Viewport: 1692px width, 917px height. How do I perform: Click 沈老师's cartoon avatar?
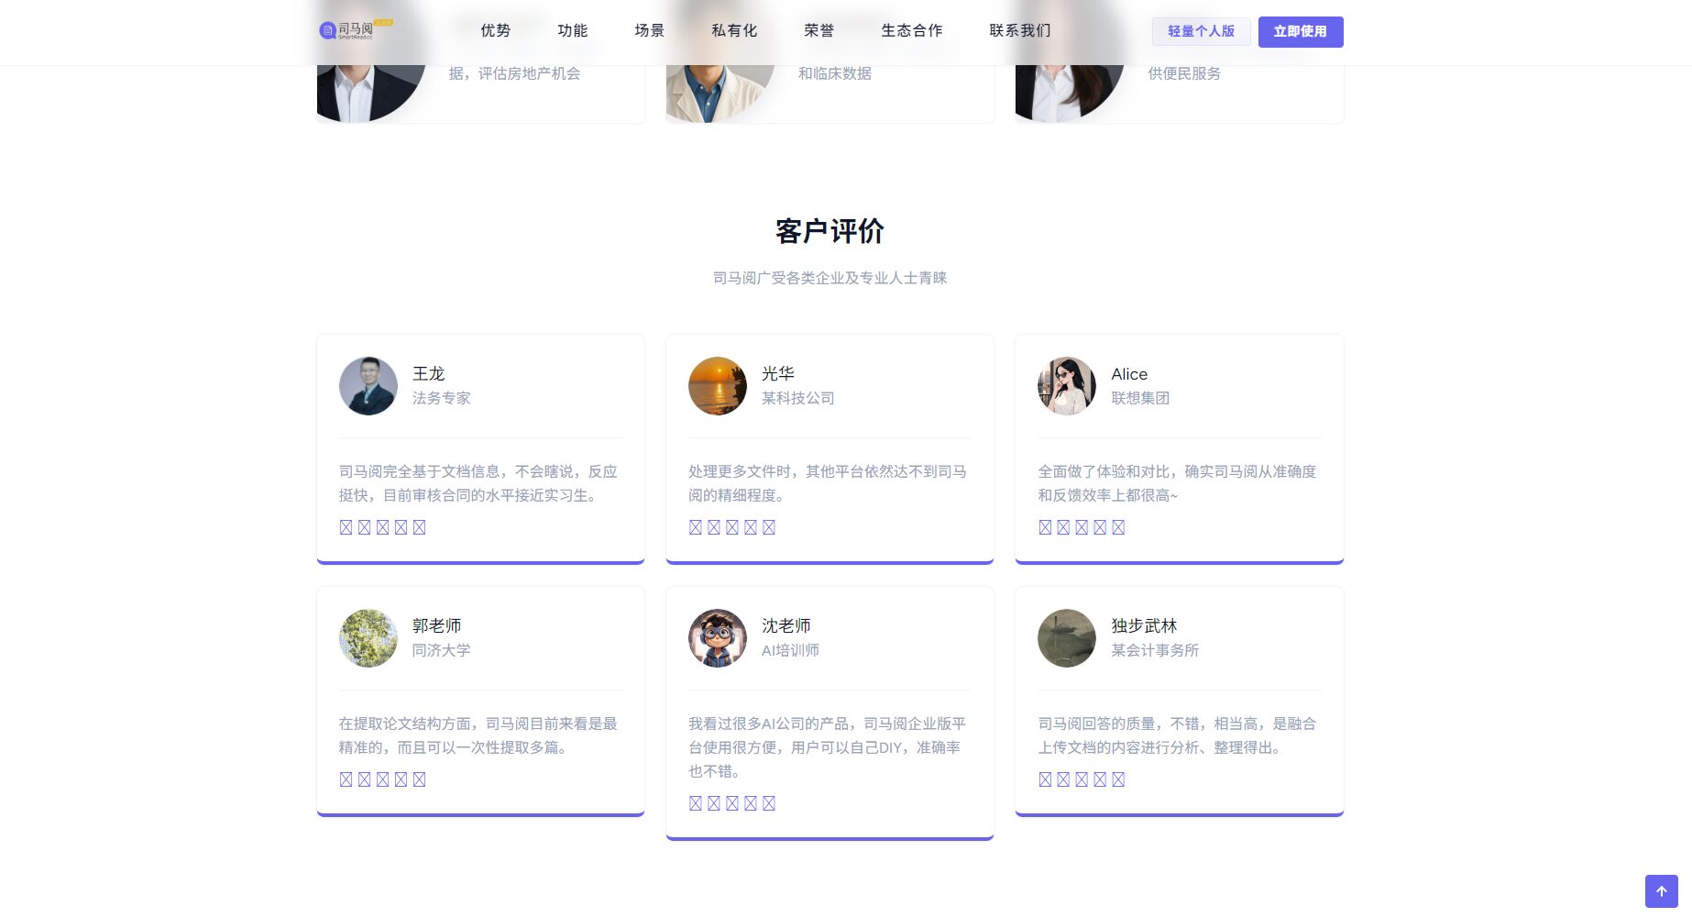(718, 638)
